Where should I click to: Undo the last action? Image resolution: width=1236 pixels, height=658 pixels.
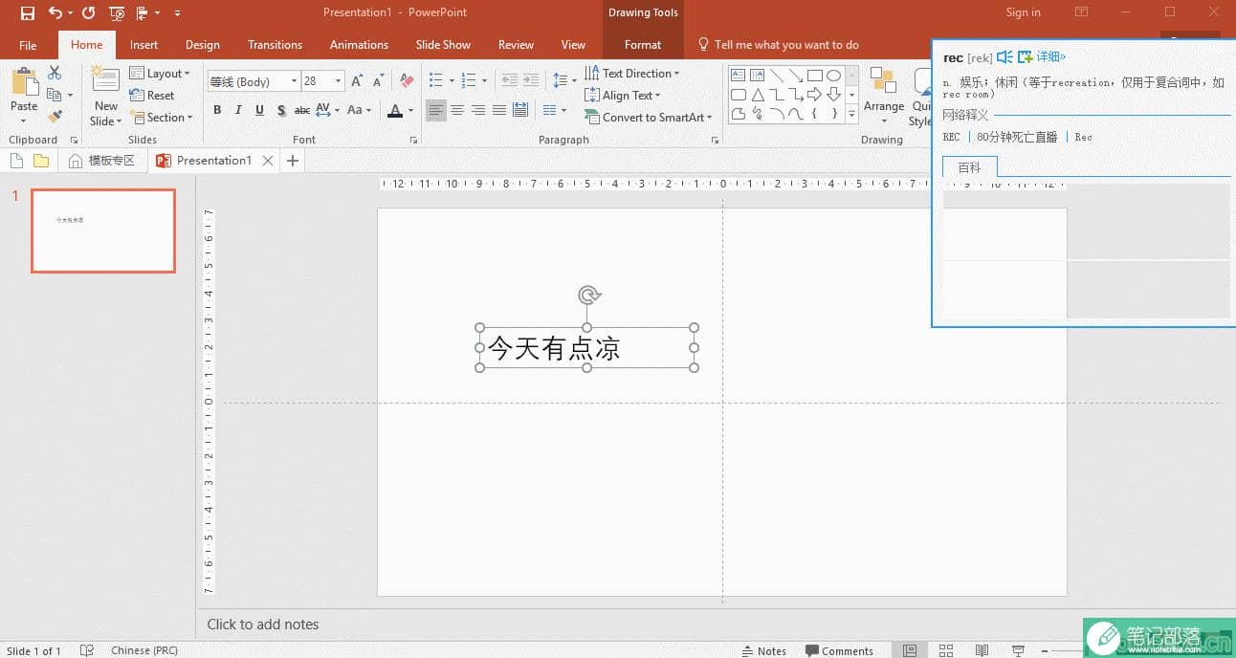coord(55,13)
